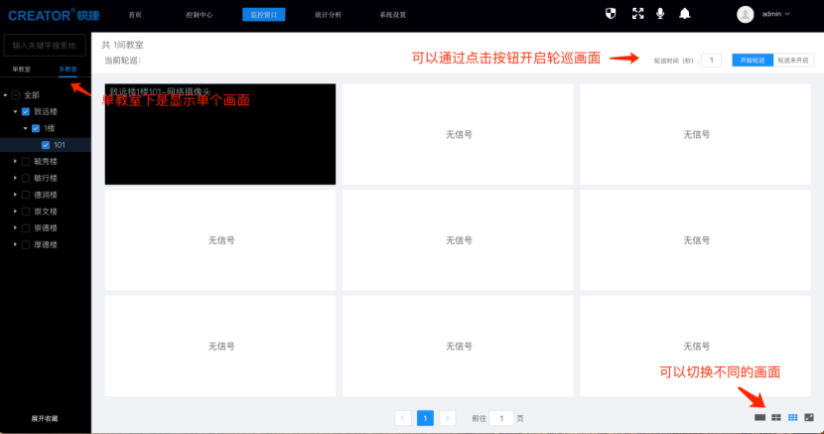Select the nine-pane grid layout icon
Image resolution: width=824 pixels, height=434 pixels.
tap(793, 417)
